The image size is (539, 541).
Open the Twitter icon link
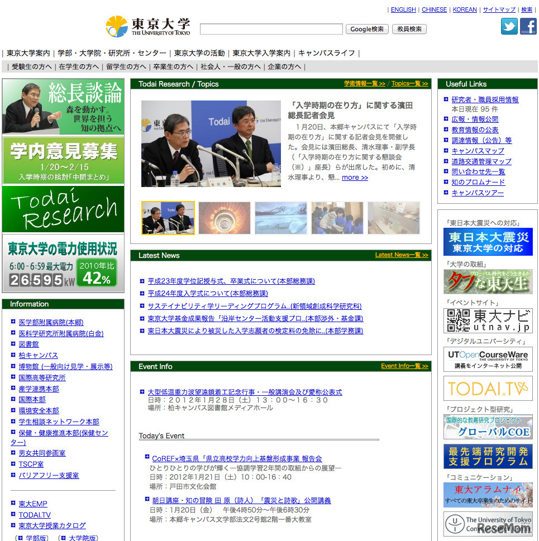(509, 26)
